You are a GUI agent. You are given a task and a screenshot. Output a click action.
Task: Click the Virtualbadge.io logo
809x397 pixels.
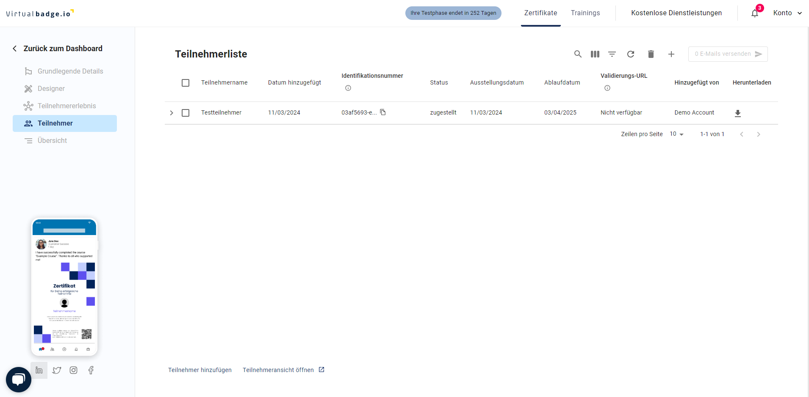point(40,14)
